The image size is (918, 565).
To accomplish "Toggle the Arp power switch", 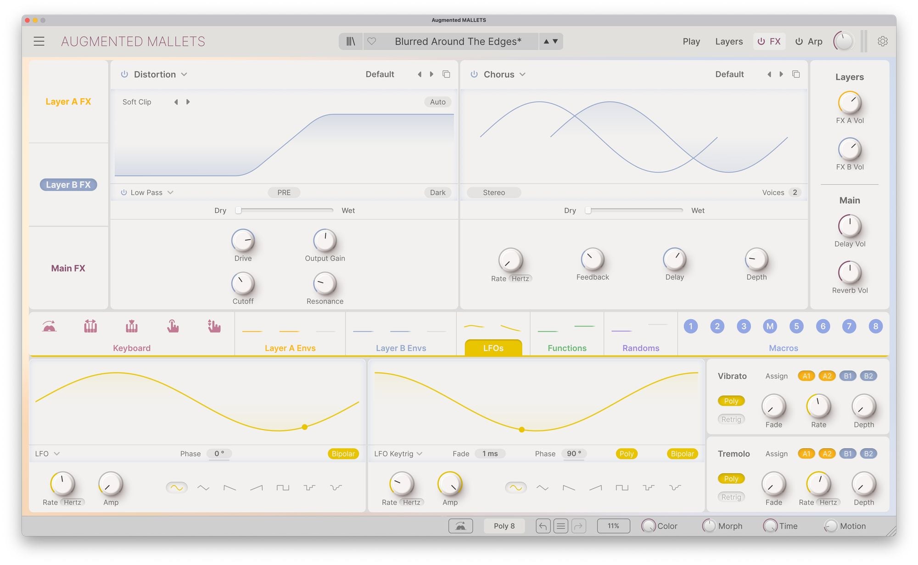I will pos(799,41).
